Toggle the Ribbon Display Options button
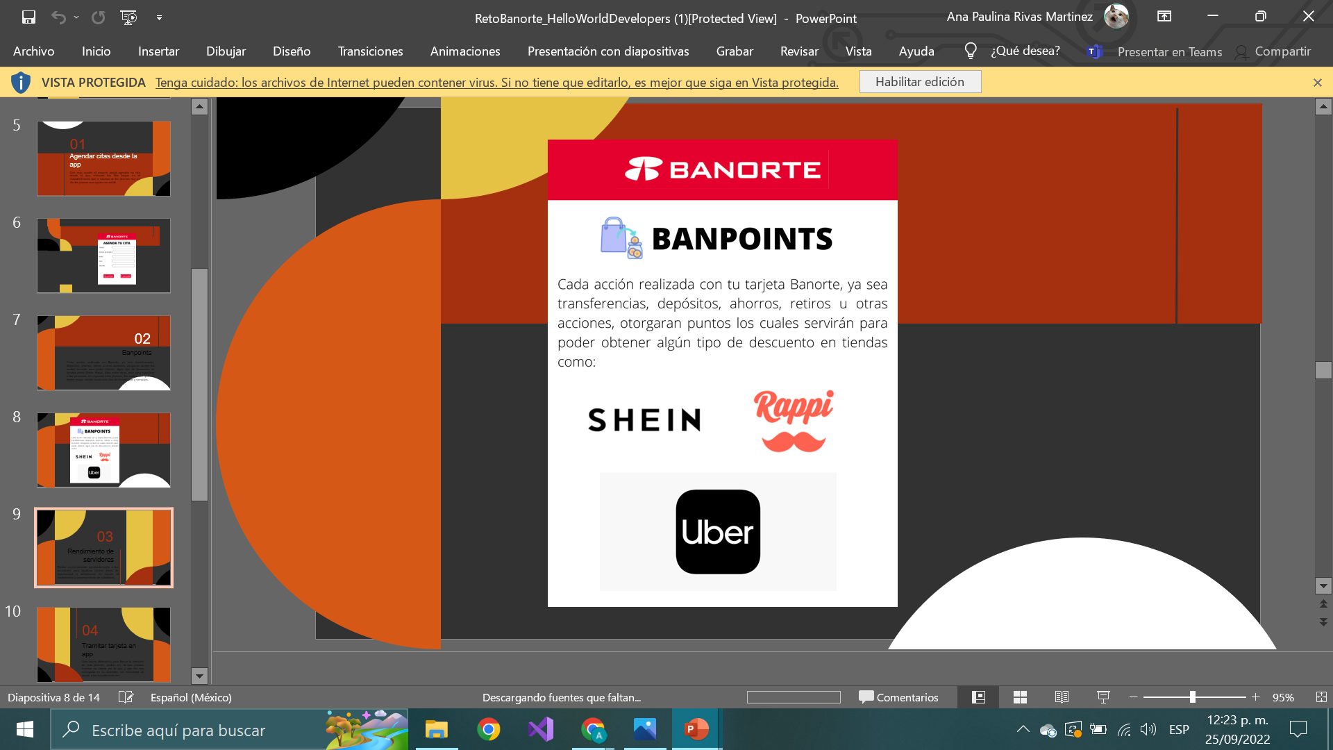This screenshot has height=750, width=1333. tap(1164, 17)
